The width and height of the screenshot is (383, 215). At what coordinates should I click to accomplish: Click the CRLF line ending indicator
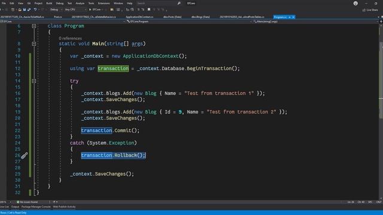379,202
